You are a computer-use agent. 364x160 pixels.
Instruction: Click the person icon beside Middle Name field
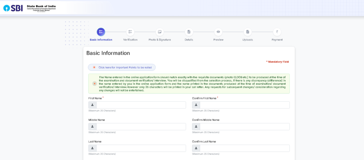(x=92, y=127)
